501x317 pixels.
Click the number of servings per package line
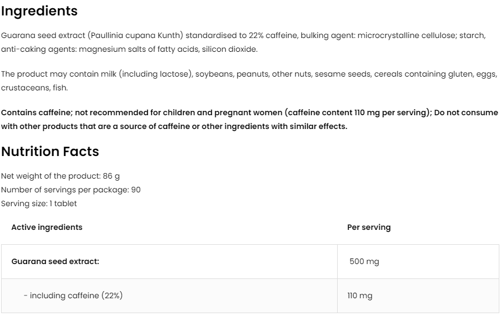click(x=71, y=190)
